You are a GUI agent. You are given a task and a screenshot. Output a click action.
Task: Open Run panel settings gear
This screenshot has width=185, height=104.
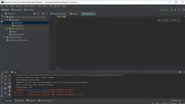(180, 72)
